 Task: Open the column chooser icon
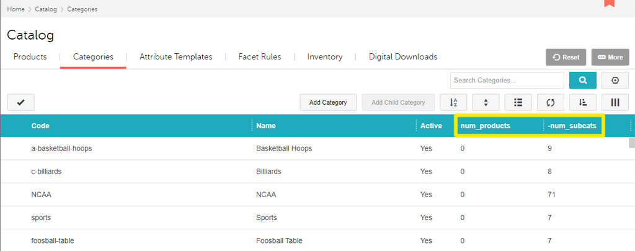pos(615,102)
